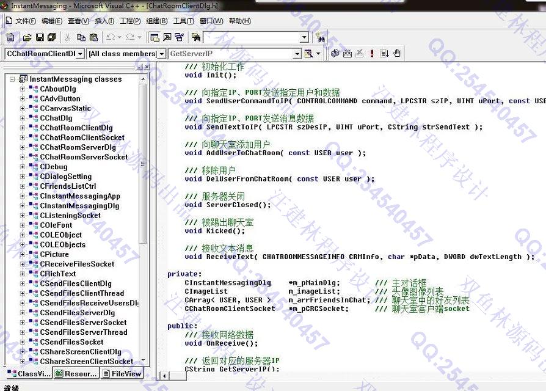Image resolution: width=546 pixels, height=391 pixels.
Task: Select COLEObjects in the class tree
Action: pos(63,245)
